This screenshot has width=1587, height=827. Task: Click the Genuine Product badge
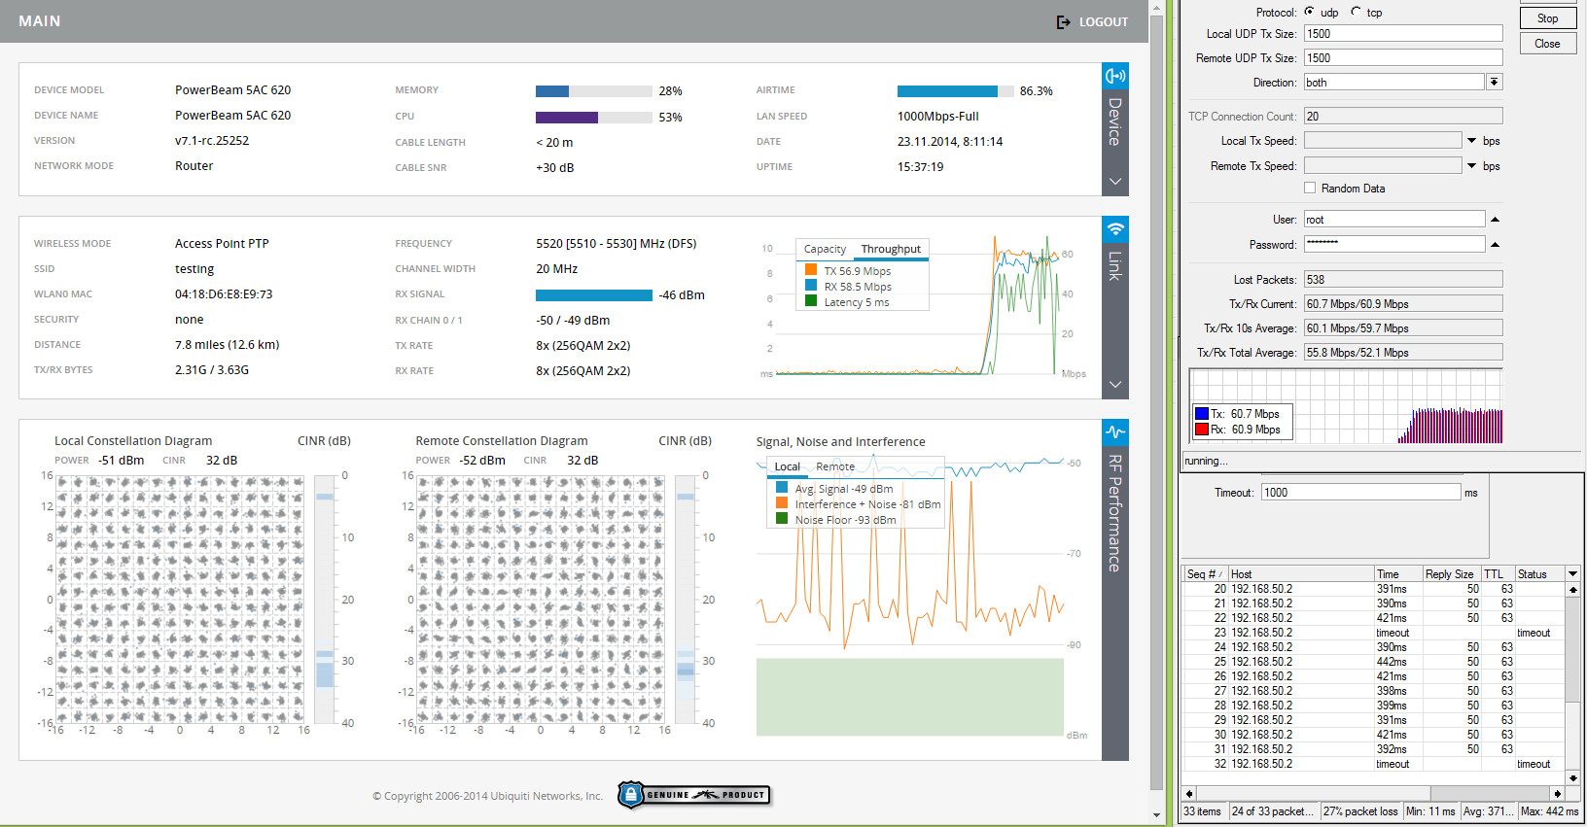click(694, 795)
